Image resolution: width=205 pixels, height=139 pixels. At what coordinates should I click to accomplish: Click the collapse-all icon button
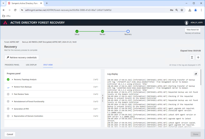pos(192,57)
